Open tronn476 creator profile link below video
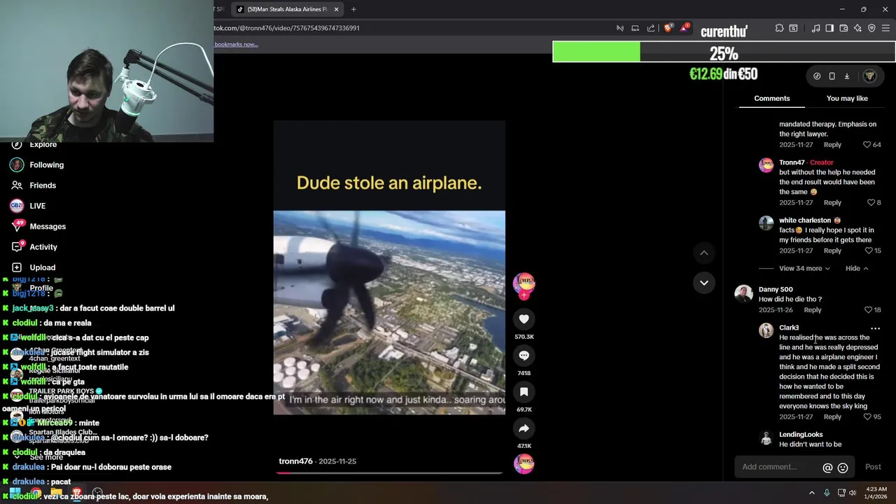Screen dimensions: 896x504 pyautogui.click(x=295, y=461)
